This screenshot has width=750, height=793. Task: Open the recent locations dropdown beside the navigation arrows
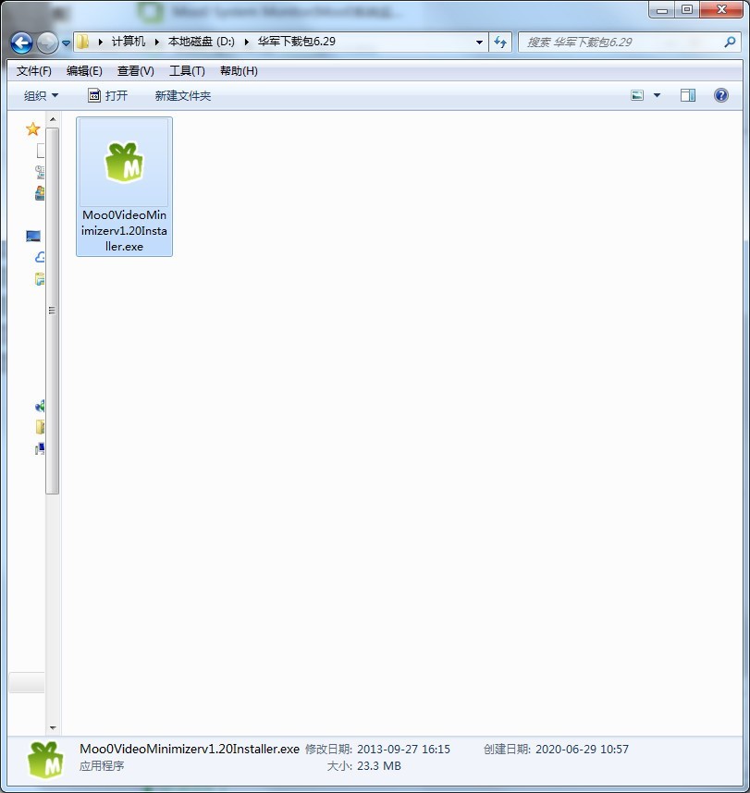point(65,43)
